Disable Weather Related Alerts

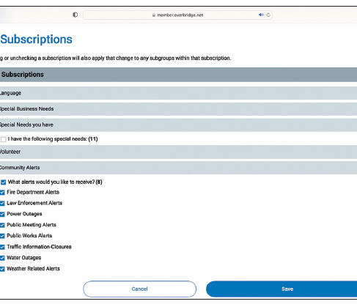coord(2,269)
